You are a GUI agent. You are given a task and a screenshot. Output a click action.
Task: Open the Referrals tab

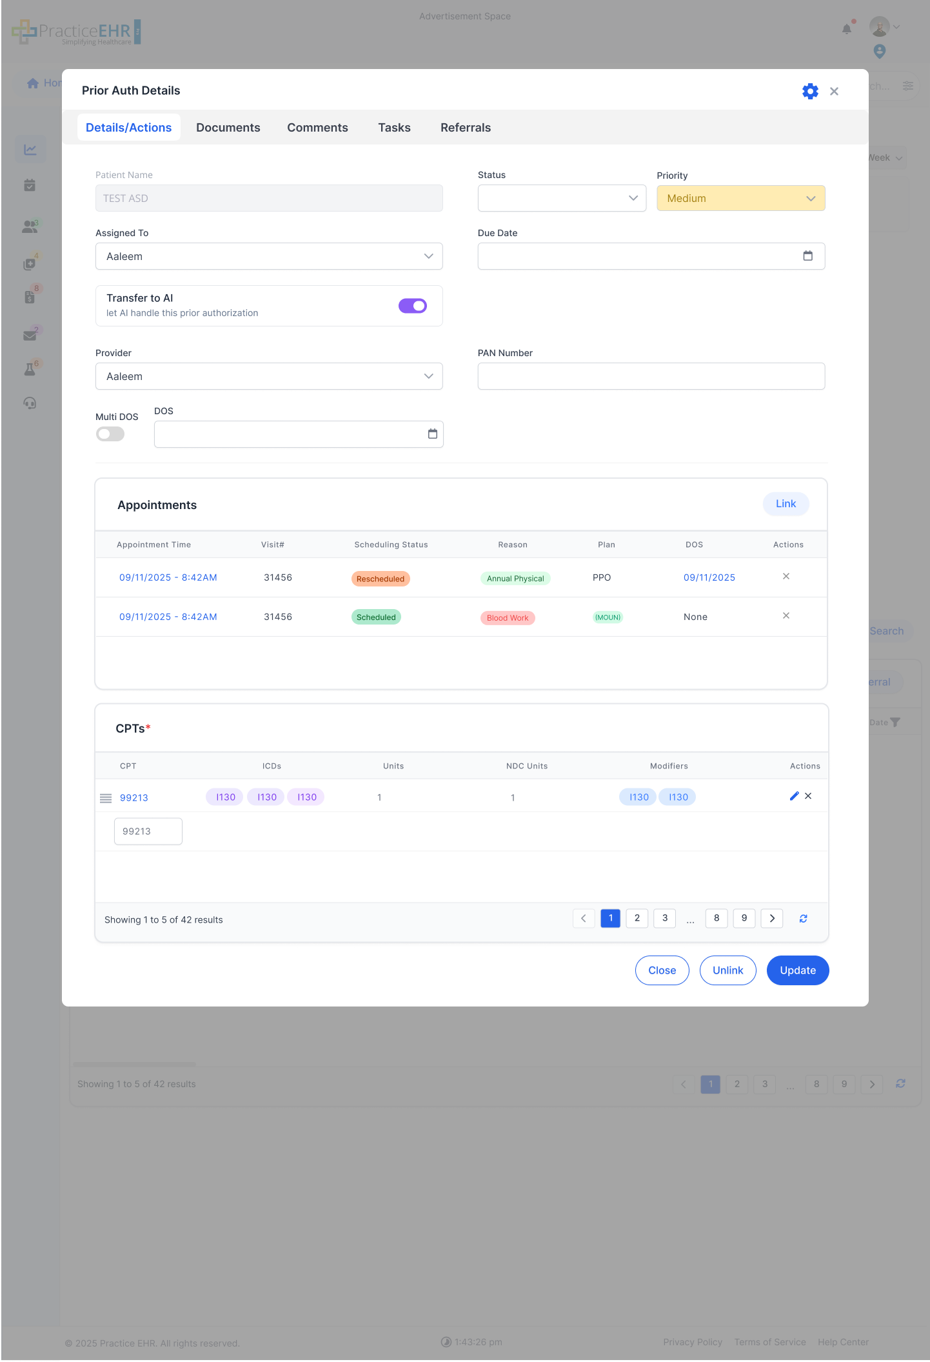[465, 128]
